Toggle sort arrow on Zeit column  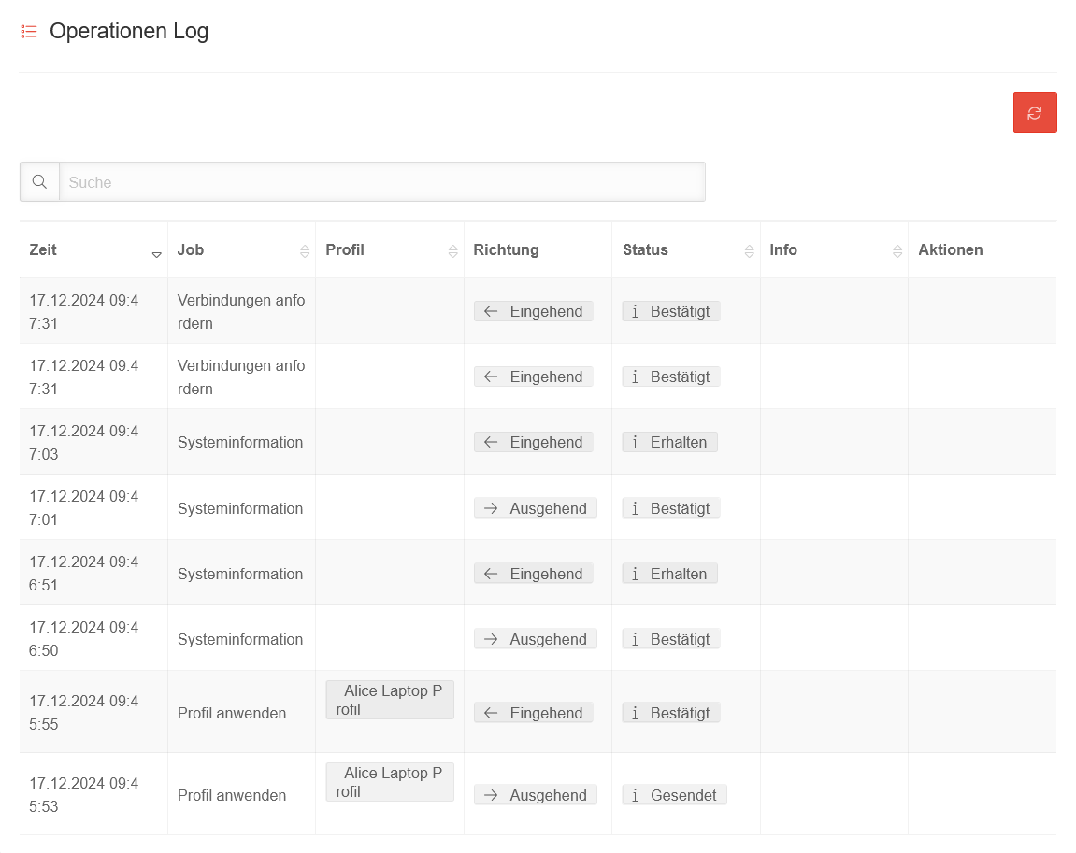pos(156,253)
